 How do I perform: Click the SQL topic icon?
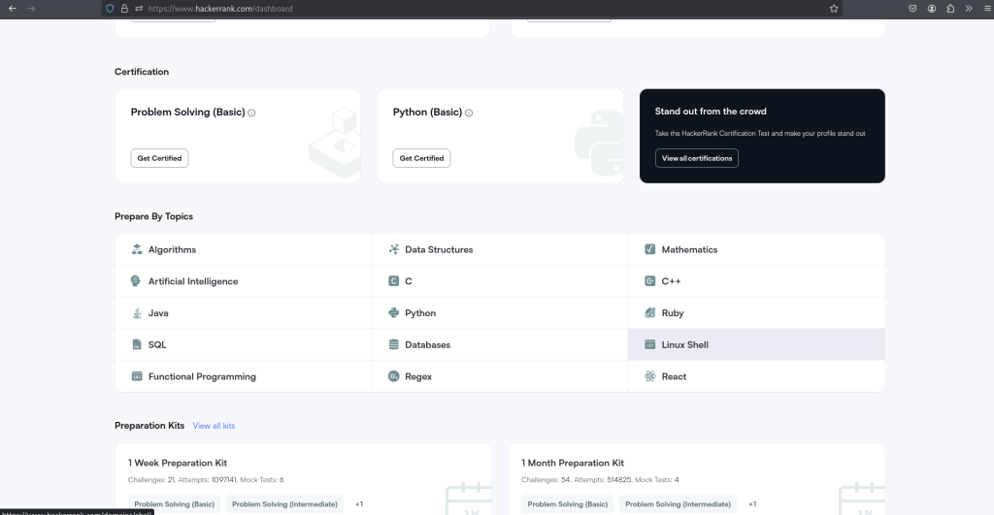pos(136,344)
